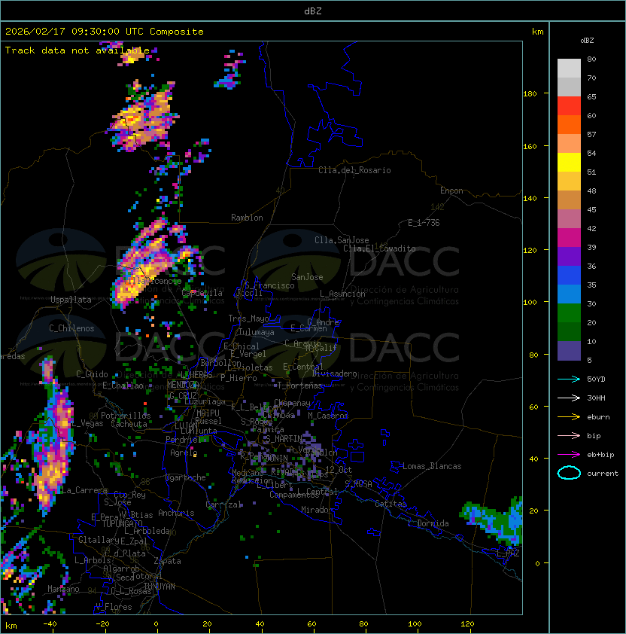Click the cyan 'current' ellipse symbol

[569, 473]
